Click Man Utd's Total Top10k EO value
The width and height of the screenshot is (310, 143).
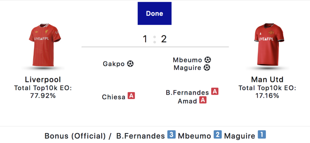[267, 96]
